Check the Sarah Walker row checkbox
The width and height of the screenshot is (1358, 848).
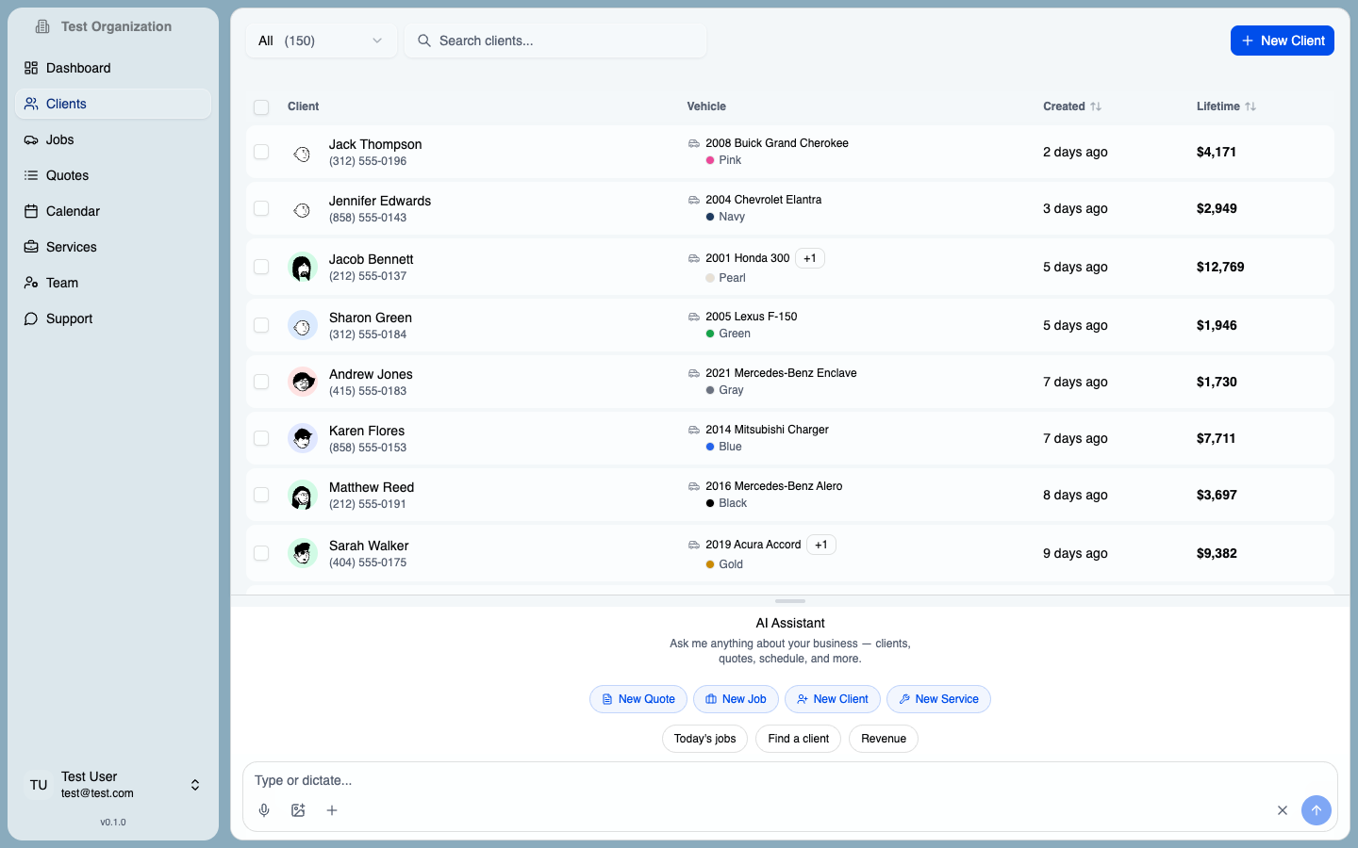261,553
